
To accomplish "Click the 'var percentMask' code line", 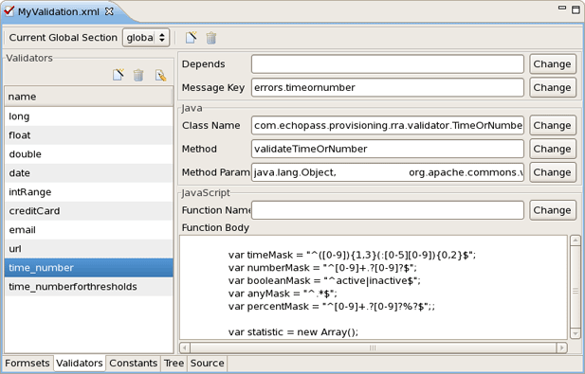I will pos(331,307).
